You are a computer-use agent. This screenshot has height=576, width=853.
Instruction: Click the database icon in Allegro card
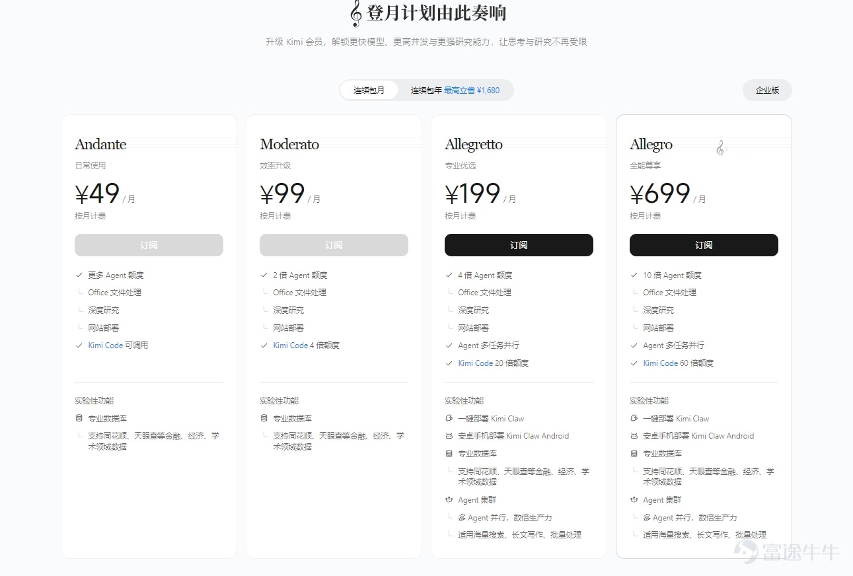(x=634, y=454)
